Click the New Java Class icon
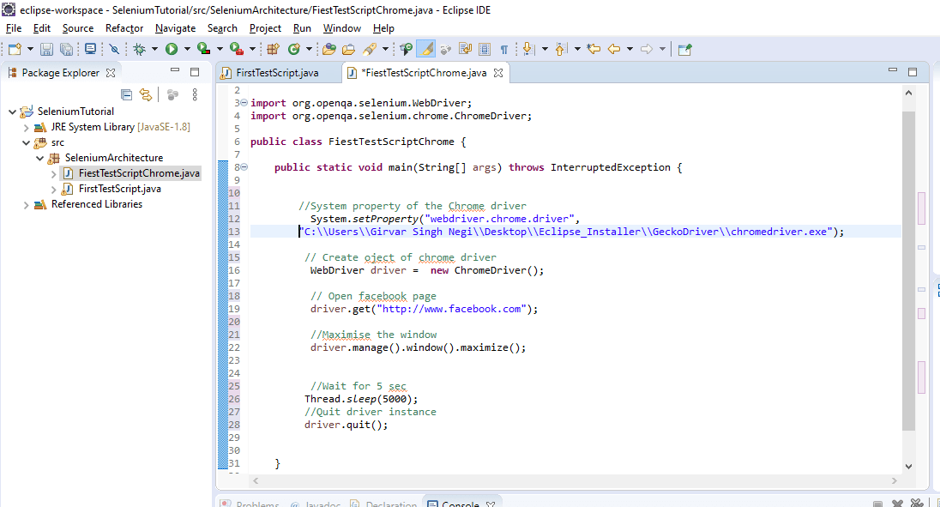Screen dimensions: 940x507 (x=293, y=49)
